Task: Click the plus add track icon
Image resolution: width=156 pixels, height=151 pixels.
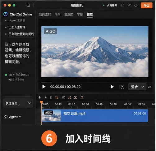Action: pos(39,97)
